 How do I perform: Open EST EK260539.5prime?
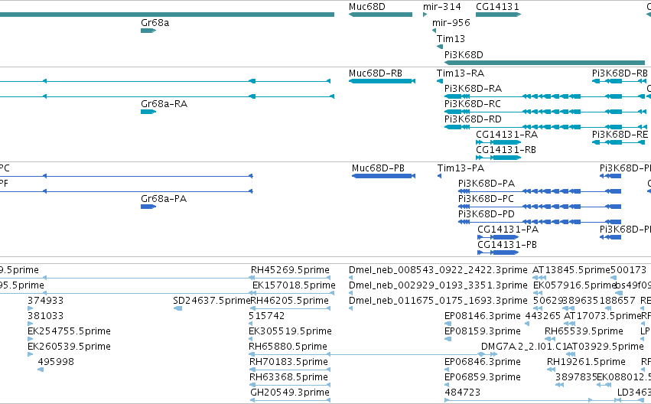click(69, 347)
